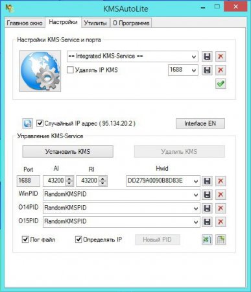Save the 1688 port in top section

(x=207, y=70)
